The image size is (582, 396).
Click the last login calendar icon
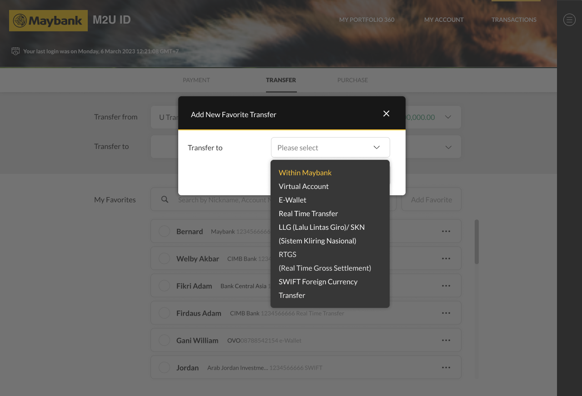[x=15, y=51]
